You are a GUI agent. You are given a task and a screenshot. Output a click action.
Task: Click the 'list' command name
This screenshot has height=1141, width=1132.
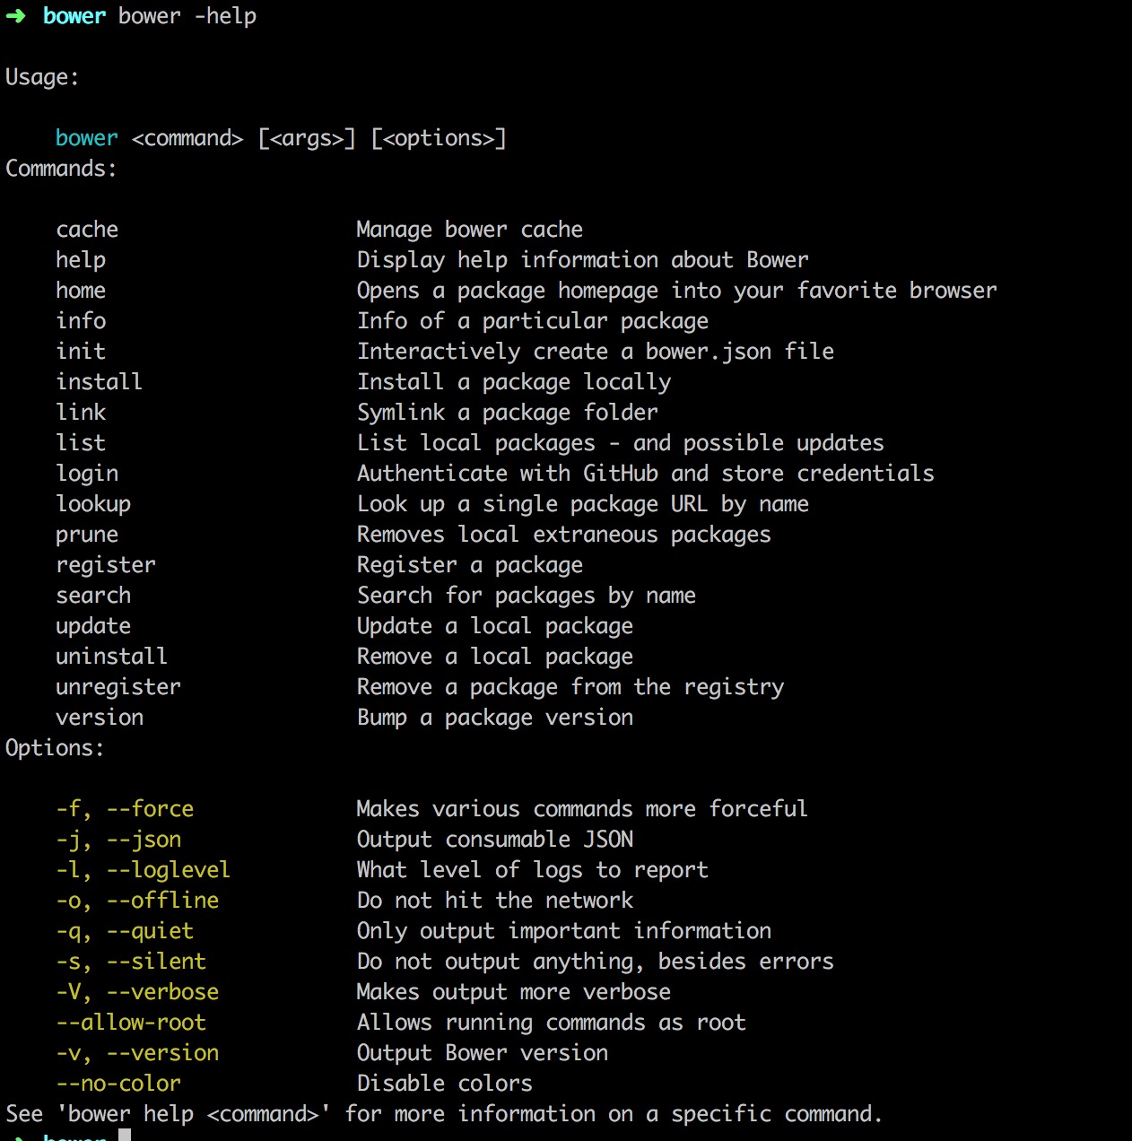click(81, 443)
